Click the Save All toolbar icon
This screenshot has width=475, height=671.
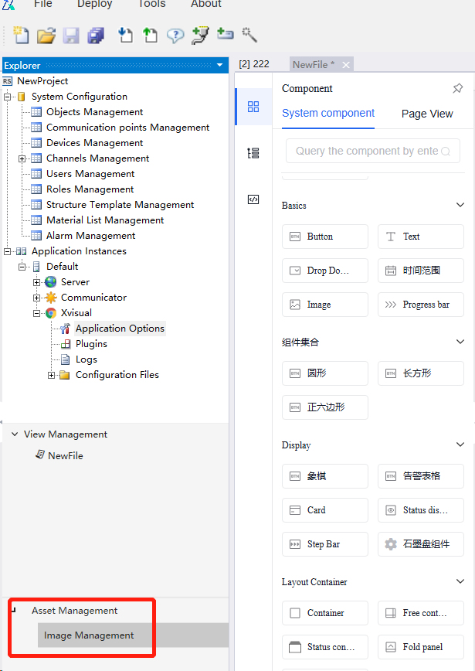click(x=96, y=35)
